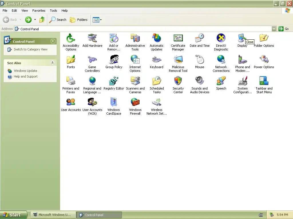Image resolution: width=293 pixels, height=219 pixels.
Task: Open the Tools menu
Action: coord(54,11)
